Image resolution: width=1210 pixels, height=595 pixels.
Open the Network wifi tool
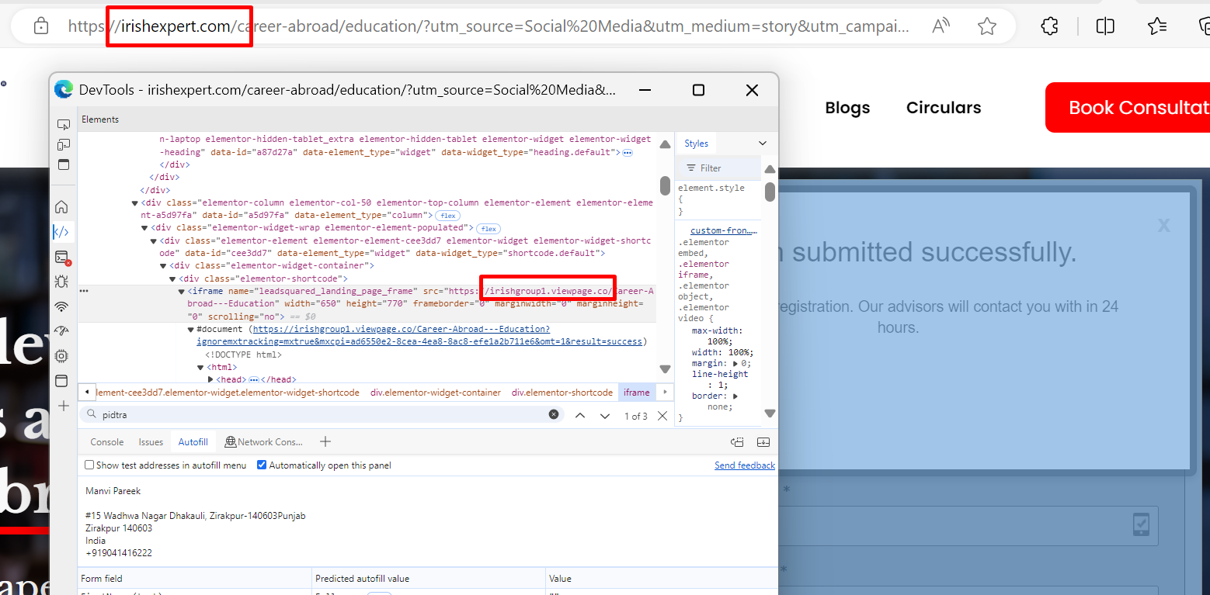pyautogui.click(x=62, y=306)
